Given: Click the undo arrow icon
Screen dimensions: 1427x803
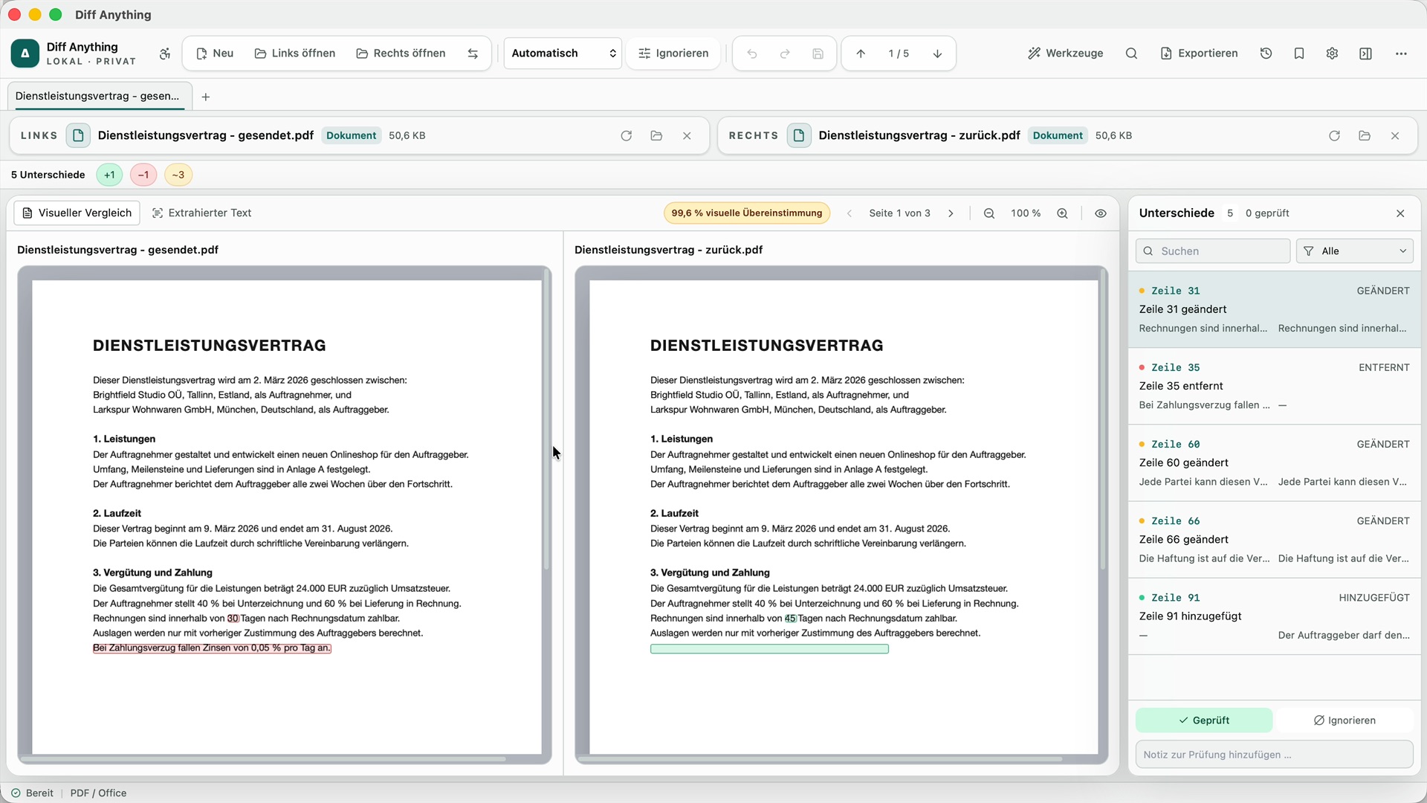Looking at the screenshot, I should tap(752, 54).
